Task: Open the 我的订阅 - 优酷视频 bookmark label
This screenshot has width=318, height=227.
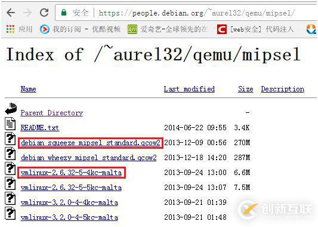Action: 87,29
